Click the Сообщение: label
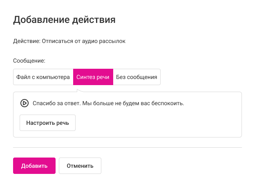This screenshot has height=187, width=255. coord(29,61)
